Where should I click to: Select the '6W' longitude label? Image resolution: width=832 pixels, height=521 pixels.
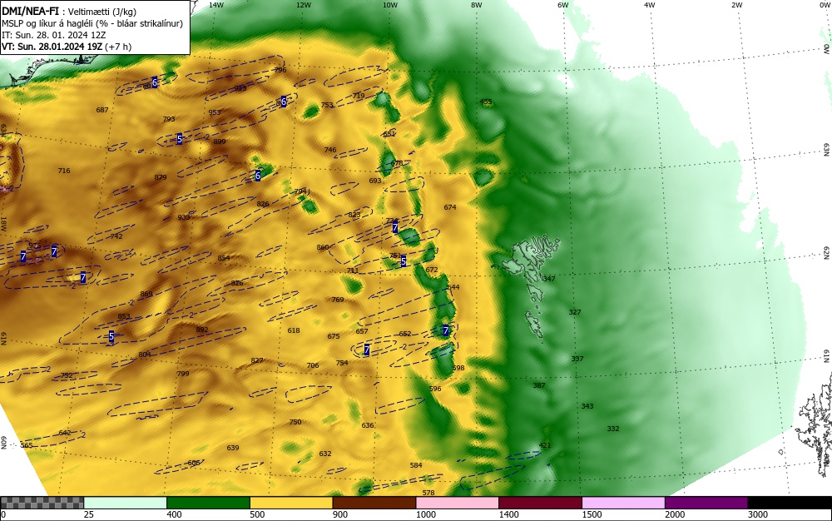(x=563, y=5)
